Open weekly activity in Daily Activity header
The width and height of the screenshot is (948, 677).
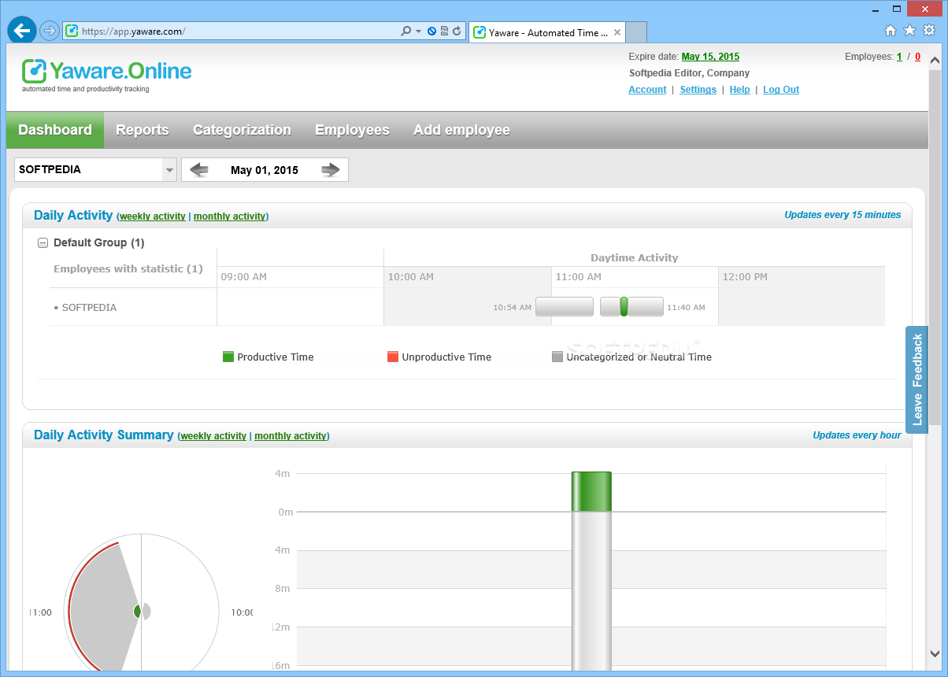pos(153,216)
